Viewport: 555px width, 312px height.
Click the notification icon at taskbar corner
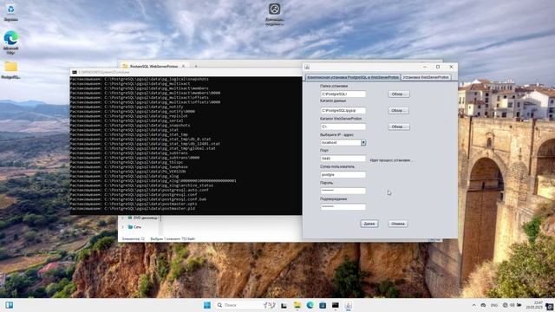[x=550, y=306]
